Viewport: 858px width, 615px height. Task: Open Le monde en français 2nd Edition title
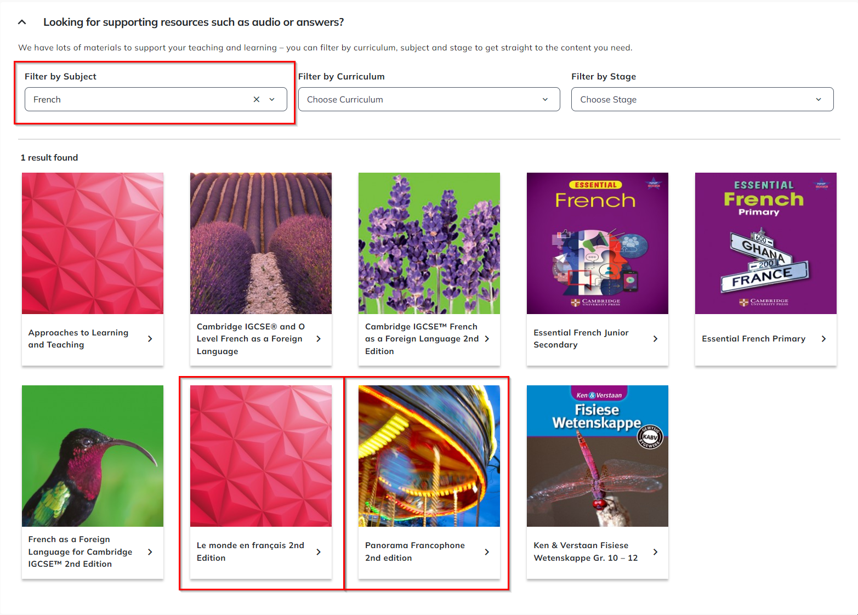(251, 551)
